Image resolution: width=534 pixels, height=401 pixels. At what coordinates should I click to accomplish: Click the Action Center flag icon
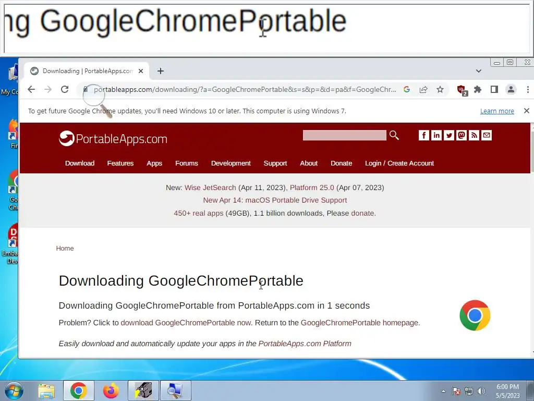tap(456, 391)
